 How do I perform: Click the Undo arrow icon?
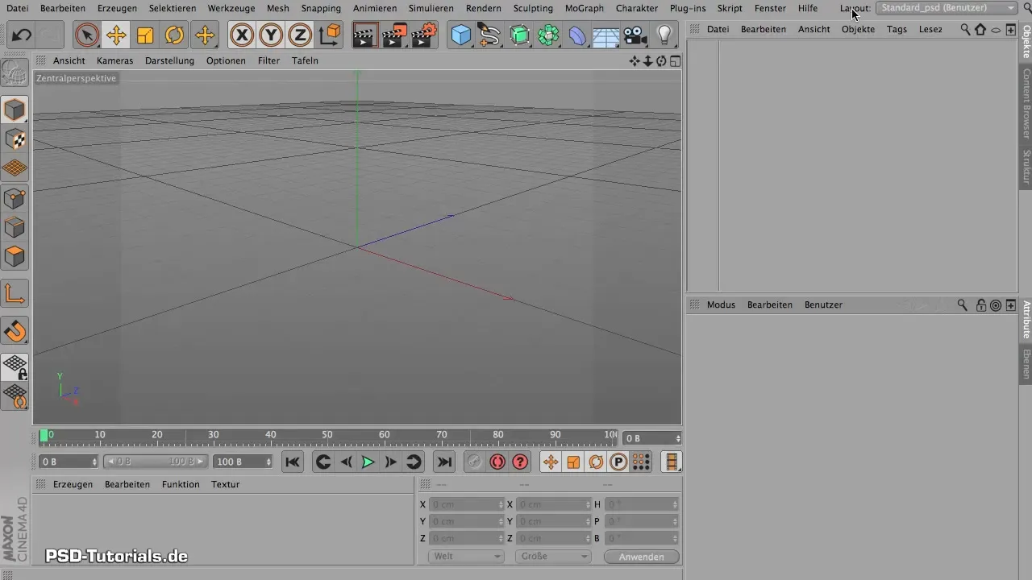coord(22,35)
